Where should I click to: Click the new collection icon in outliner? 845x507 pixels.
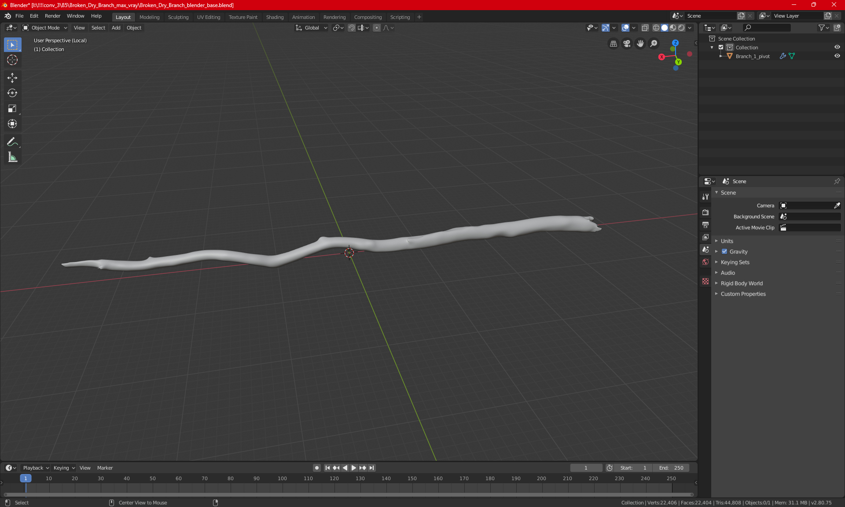click(x=837, y=28)
